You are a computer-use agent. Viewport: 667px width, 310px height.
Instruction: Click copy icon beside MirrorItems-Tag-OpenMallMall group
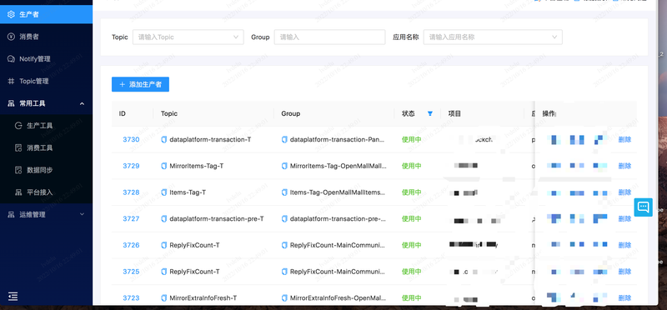coord(284,166)
